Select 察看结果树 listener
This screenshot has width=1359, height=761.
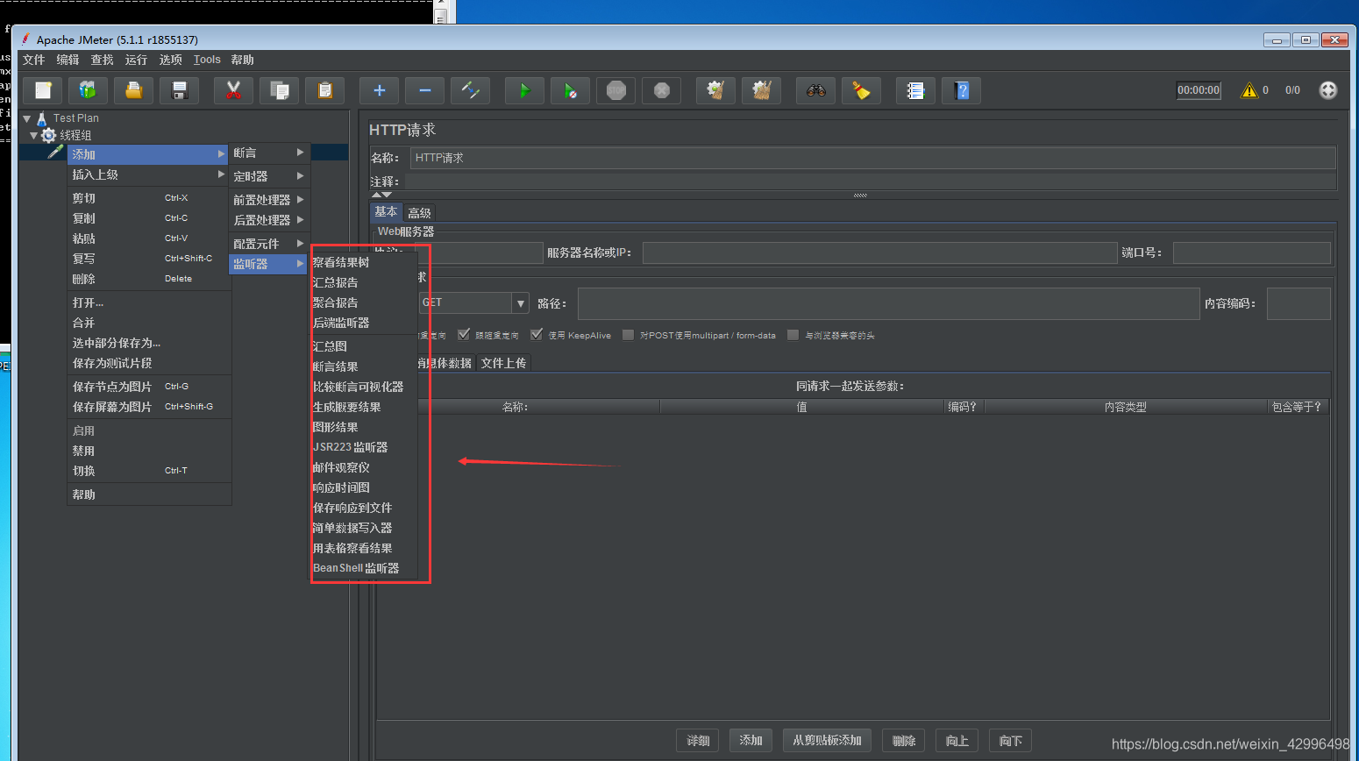[x=341, y=262]
